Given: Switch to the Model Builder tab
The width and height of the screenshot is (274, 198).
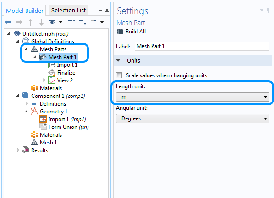Looking at the screenshot, I should click(x=25, y=11).
